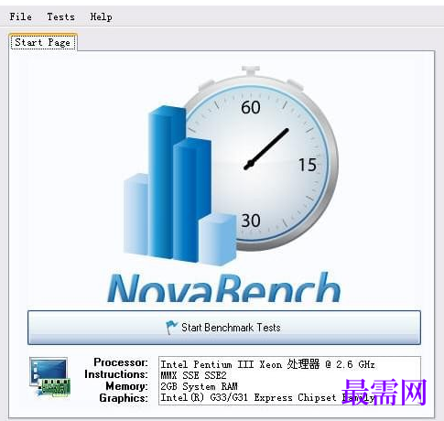Click the Intel(R) G33/G31 Express Chipset text

coord(267,397)
